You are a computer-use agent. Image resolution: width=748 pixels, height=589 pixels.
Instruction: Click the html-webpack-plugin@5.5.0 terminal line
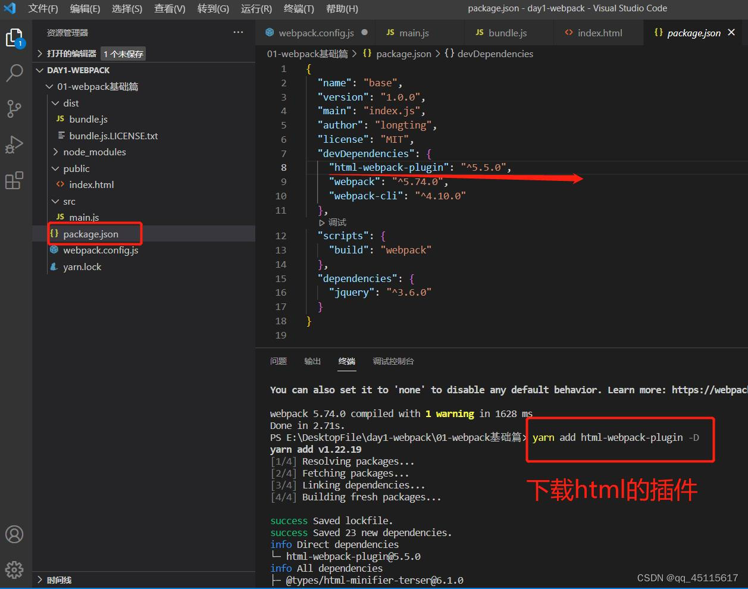[353, 556]
